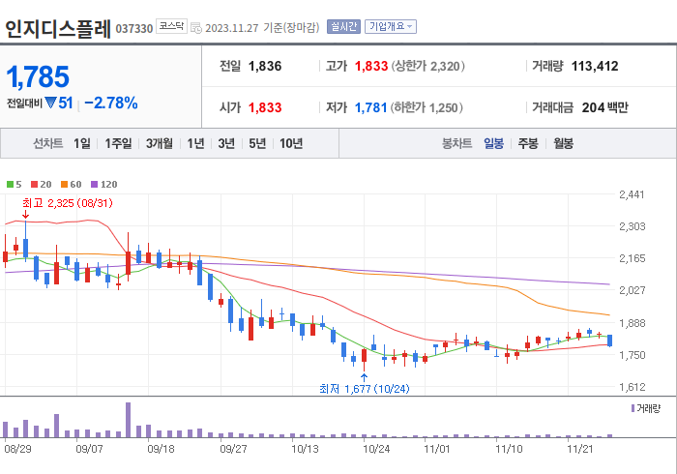677x474 pixels.
Task: Click the green 5-day moving average swatch
Action: (x=10, y=185)
